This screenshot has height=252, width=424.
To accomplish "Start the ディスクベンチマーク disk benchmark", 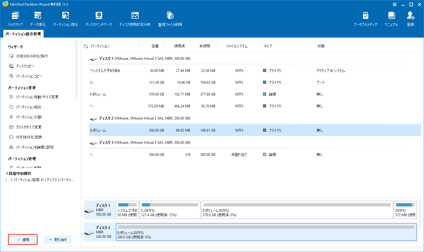I will (99, 18).
